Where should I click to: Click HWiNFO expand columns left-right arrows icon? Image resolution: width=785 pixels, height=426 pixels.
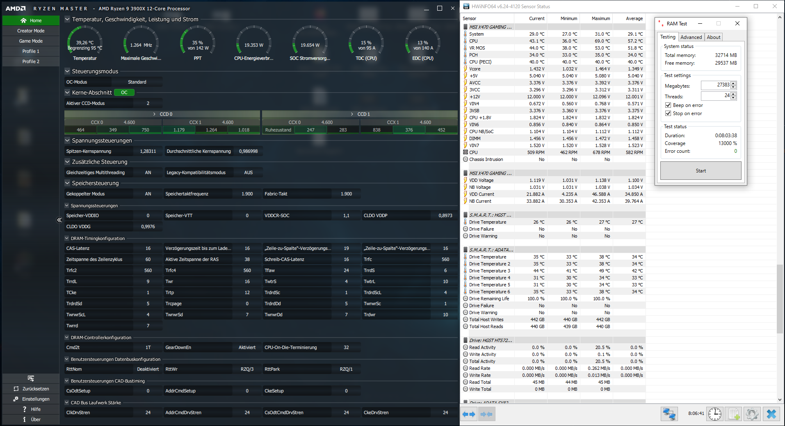click(x=469, y=414)
